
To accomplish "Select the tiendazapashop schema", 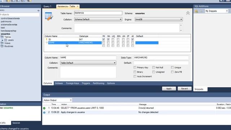I will coord(9,31).
